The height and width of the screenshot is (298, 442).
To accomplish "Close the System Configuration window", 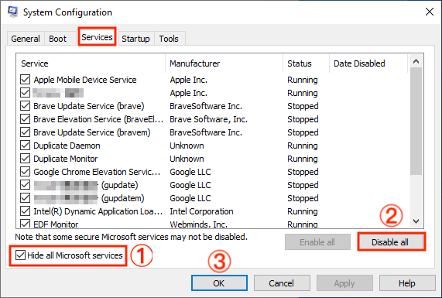I will (430, 12).
